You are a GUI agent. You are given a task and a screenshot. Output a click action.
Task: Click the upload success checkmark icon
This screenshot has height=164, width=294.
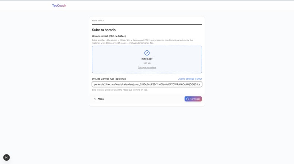coord(147,53)
